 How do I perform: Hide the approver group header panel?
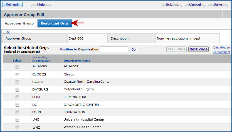[x=6, y=32]
